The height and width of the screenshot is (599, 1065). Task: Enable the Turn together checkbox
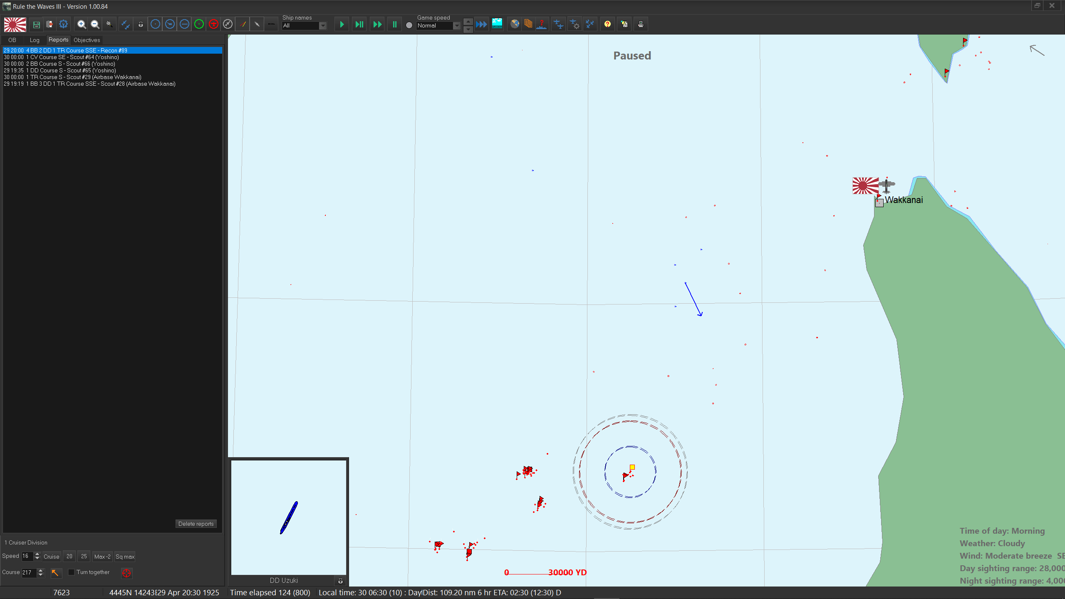click(71, 572)
